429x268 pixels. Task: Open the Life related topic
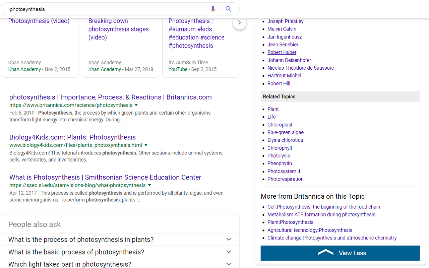pyautogui.click(x=271, y=117)
